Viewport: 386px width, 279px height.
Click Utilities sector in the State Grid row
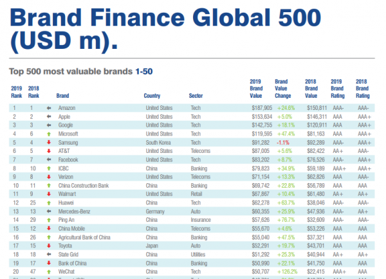[198, 255]
